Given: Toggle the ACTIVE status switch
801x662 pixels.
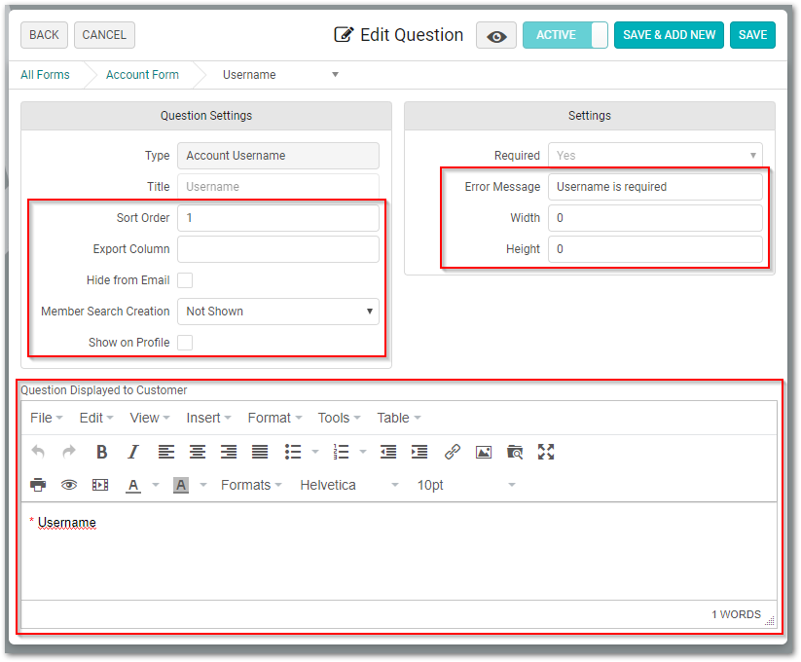Looking at the screenshot, I should pyautogui.click(x=565, y=35).
